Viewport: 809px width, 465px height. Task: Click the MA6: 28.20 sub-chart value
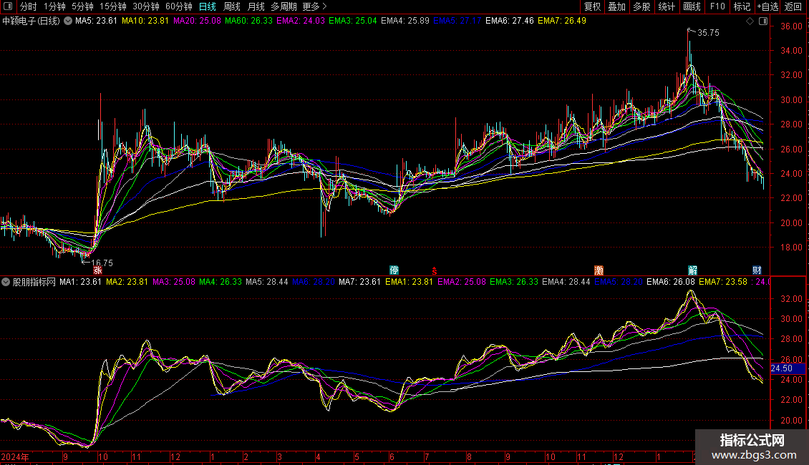tap(313, 282)
